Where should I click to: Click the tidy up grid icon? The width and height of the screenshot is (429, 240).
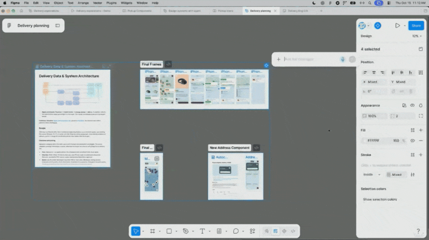click(421, 72)
